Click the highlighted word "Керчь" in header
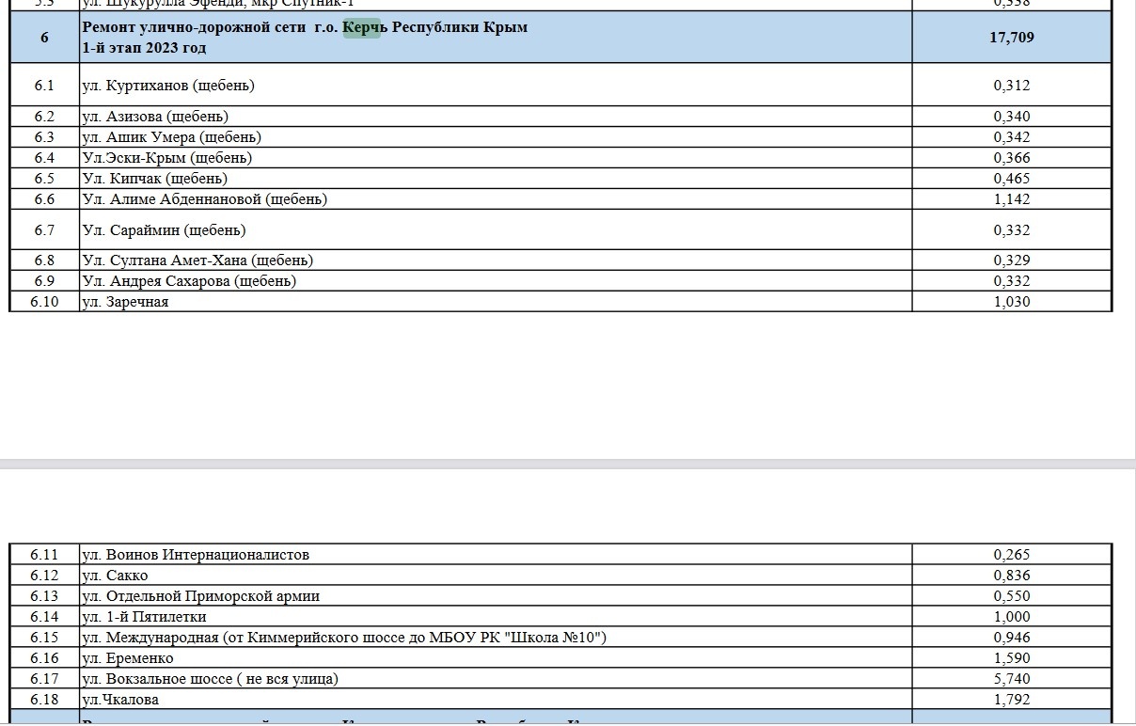The image size is (1136, 726). click(364, 27)
